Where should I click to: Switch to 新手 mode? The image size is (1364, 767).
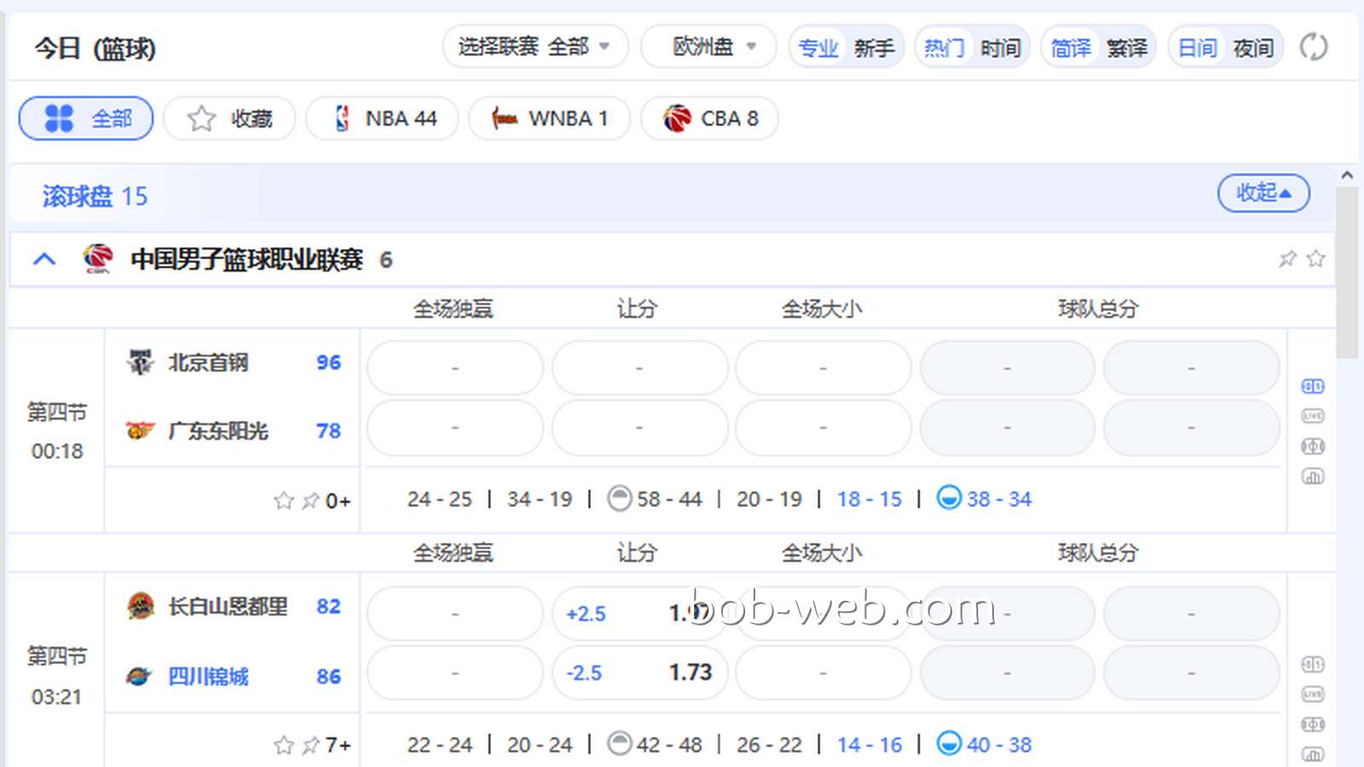click(x=875, y=48)
